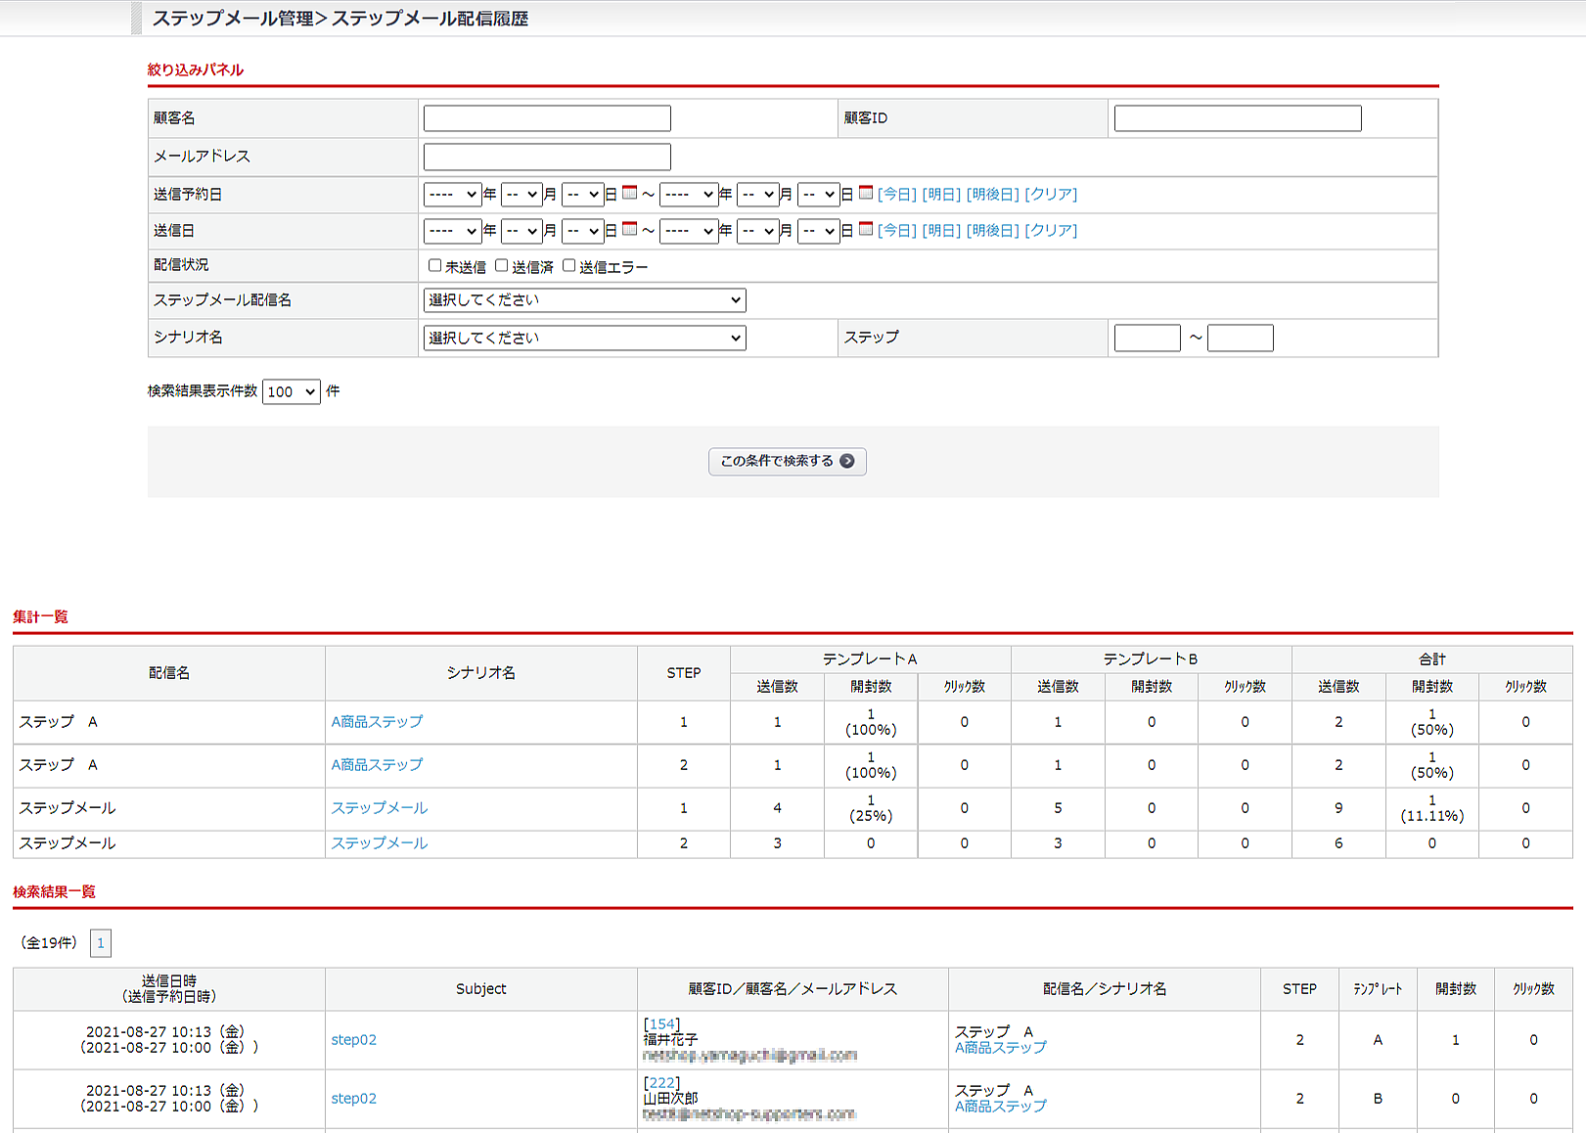Open customer ID [154] link

pos(661,1023)
